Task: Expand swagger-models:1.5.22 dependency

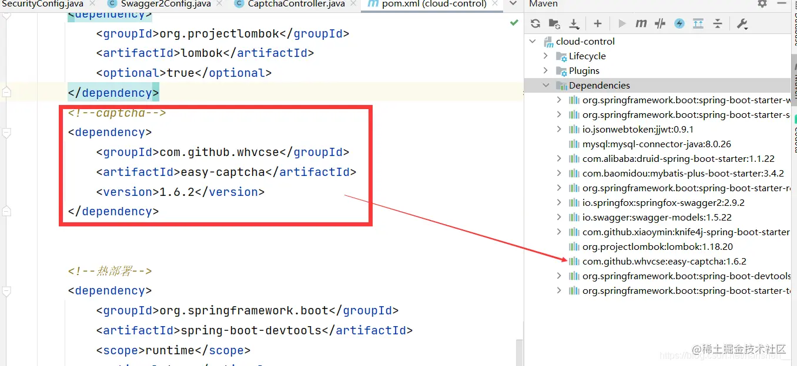Action: pos(559,217)
